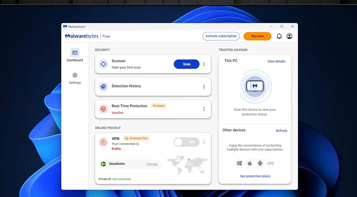Click the Activate subscription button

point(221,36)
